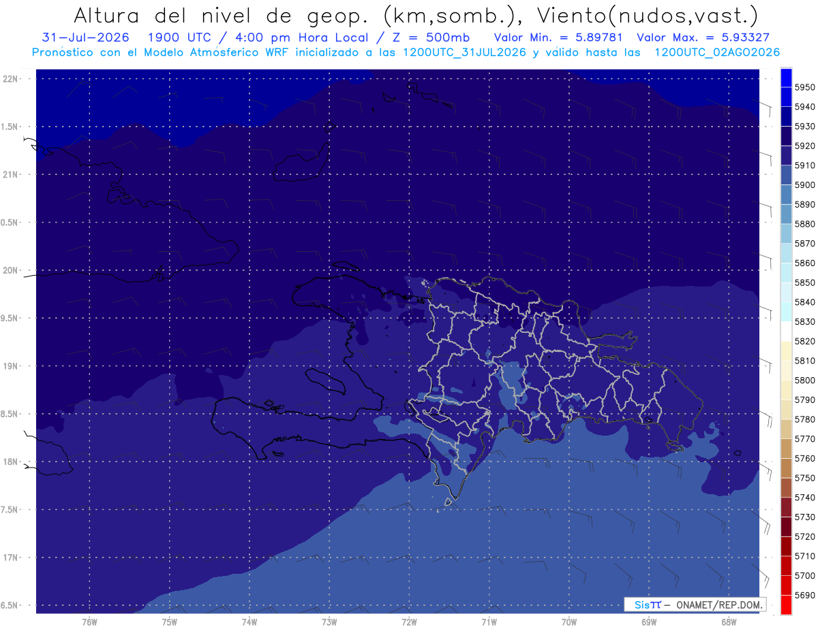Click the 69W longitude axis label
This screenshot has width=818, height=631.
649,622
